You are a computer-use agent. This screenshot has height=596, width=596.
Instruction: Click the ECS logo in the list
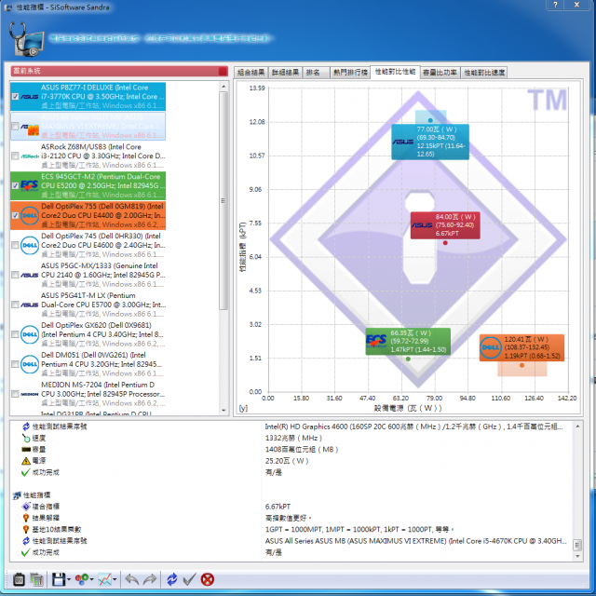(x=29, y=185)
